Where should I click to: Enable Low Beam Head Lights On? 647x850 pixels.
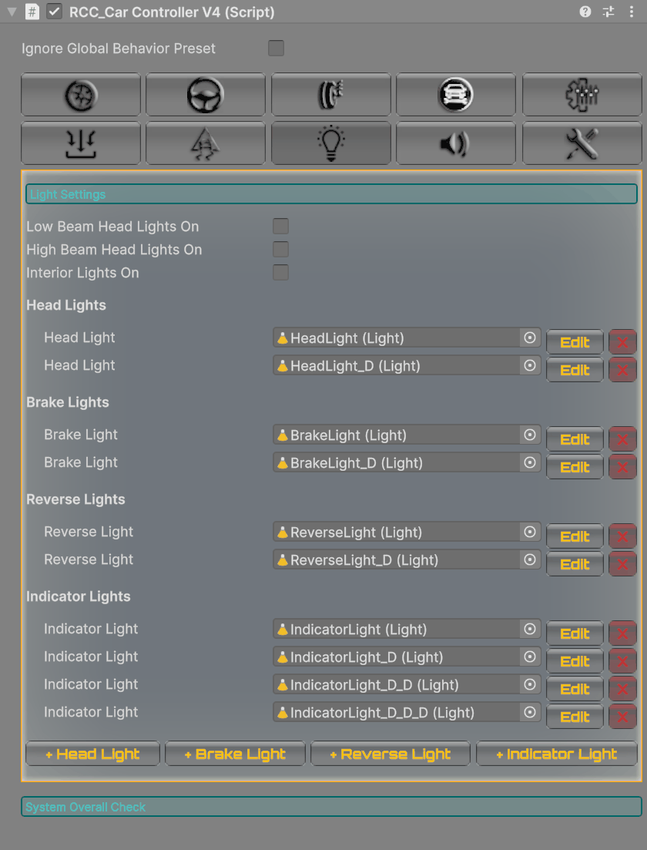tap(280, 226)
